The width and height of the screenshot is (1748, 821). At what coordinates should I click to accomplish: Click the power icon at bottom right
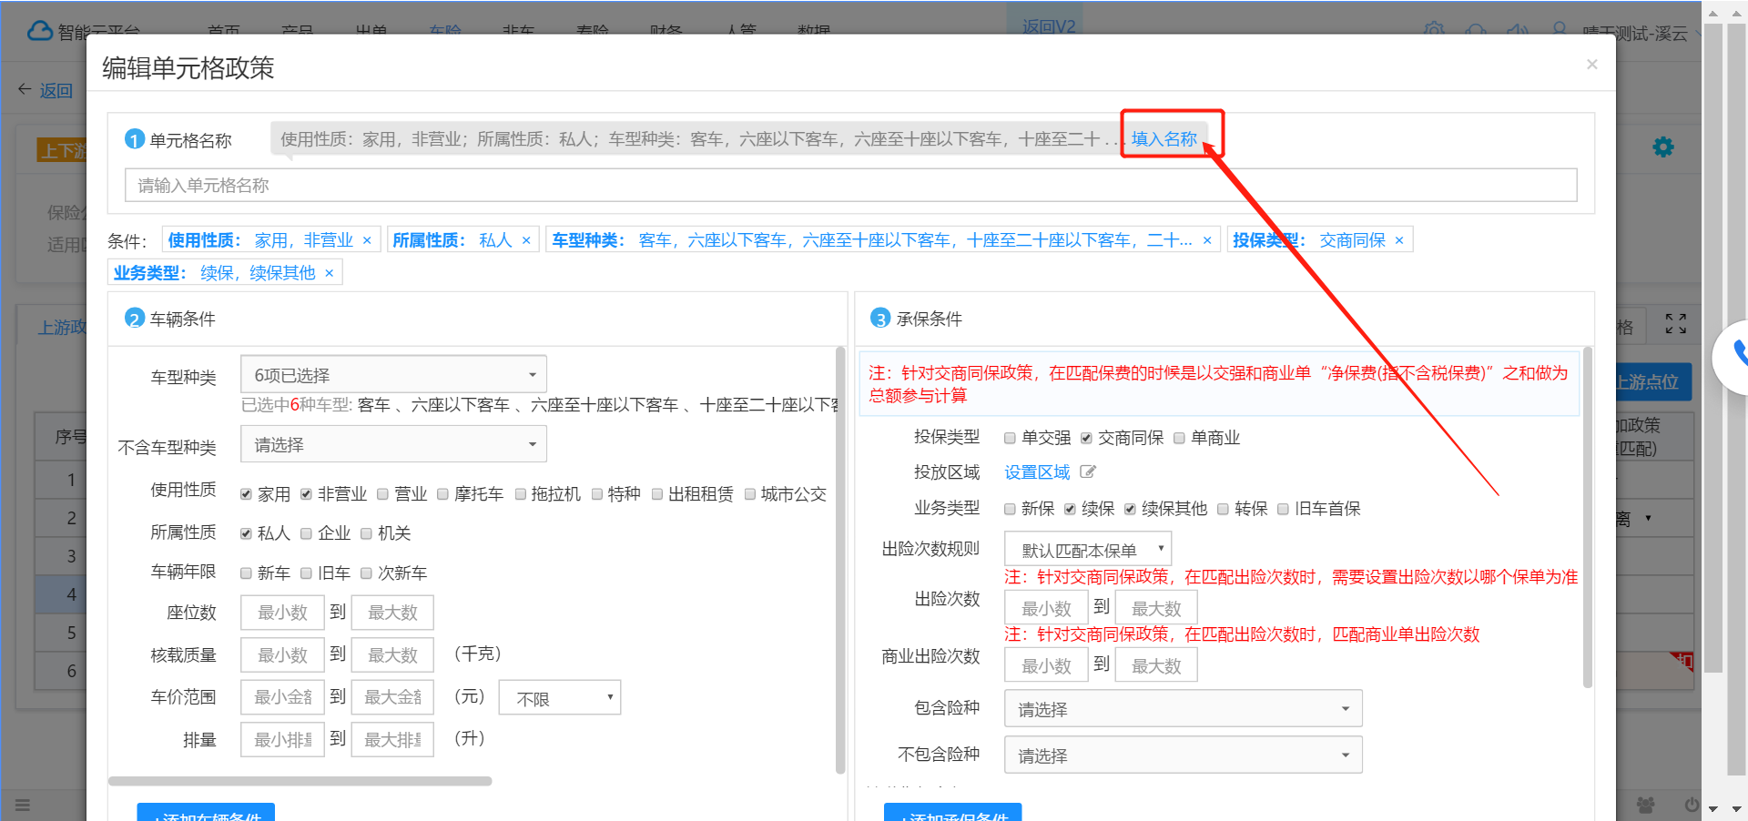[x=1692, y=805]
